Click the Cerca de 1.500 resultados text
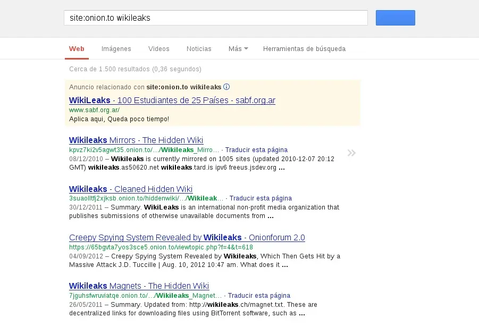This screenshot has height=326, width=479. coord(135,69)
